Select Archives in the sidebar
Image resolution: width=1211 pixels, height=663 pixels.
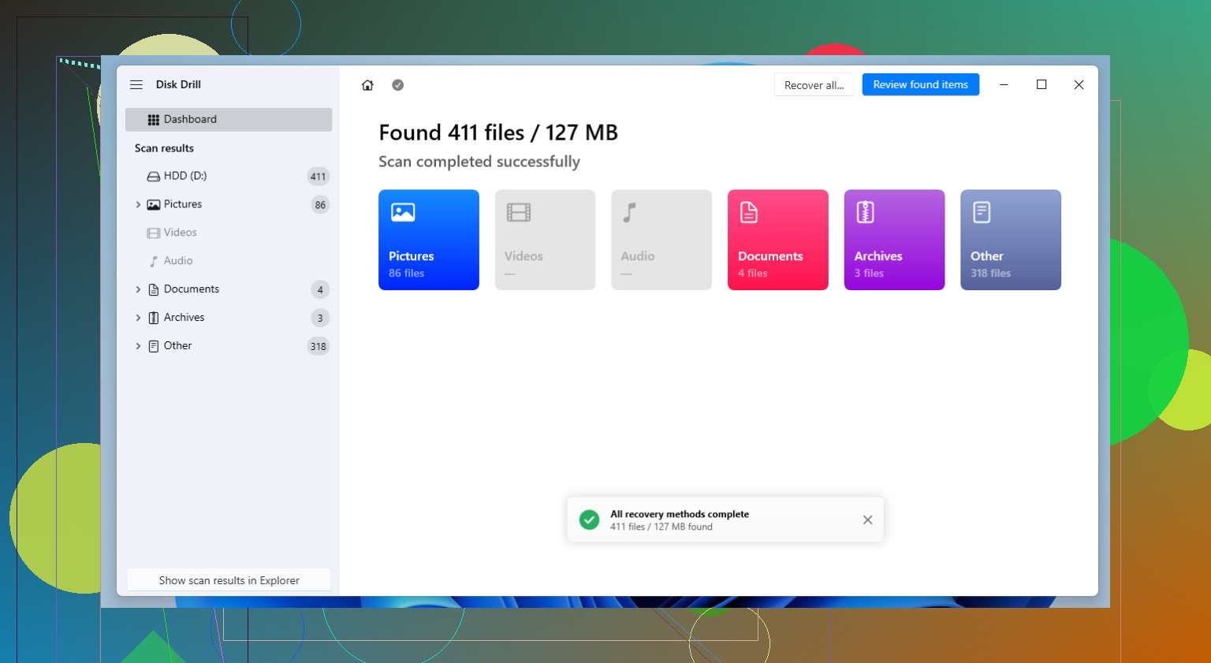(x=229, y=318)
